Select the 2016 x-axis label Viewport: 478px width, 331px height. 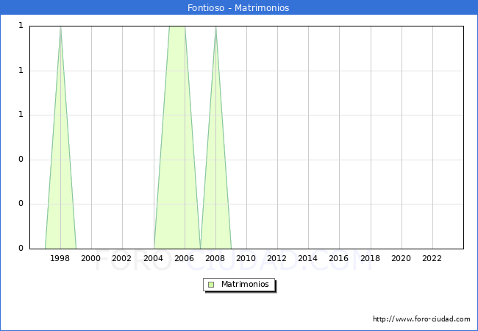339,258
